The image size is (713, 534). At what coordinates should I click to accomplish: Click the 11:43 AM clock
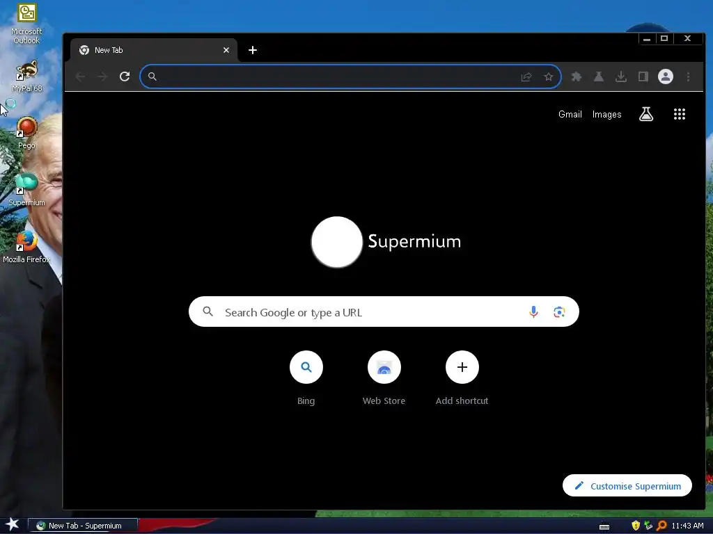point(687,526)
